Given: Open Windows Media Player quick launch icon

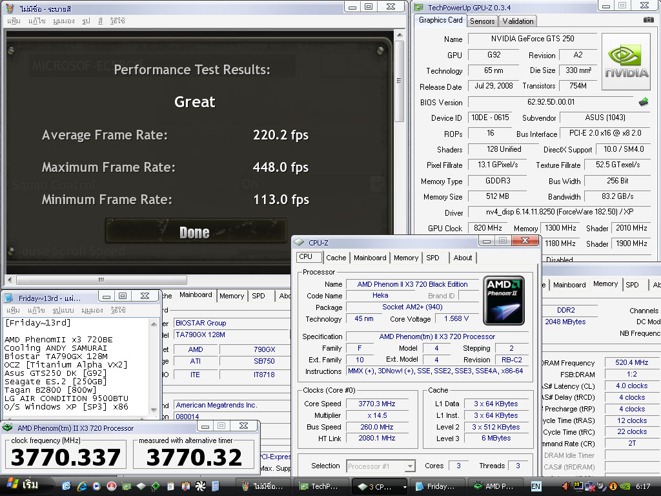Looking at the screenshot, I should pos(97,486).
